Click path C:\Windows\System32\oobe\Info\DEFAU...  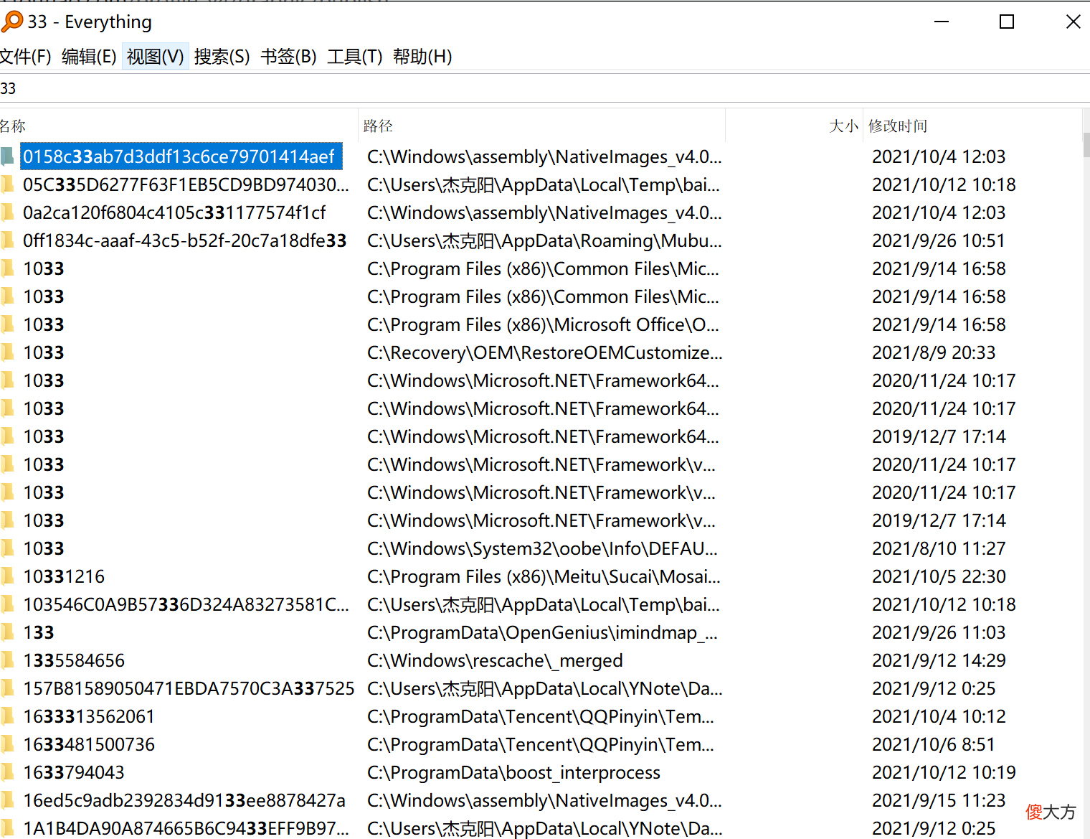(542, 548)
